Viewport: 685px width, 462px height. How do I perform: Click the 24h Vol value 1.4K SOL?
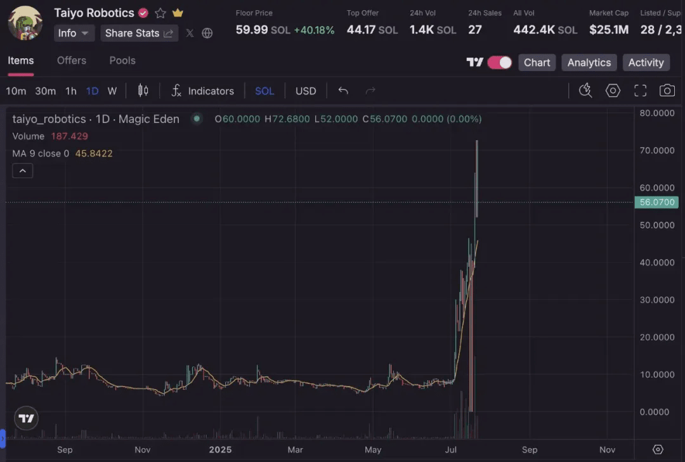[433, 30]
